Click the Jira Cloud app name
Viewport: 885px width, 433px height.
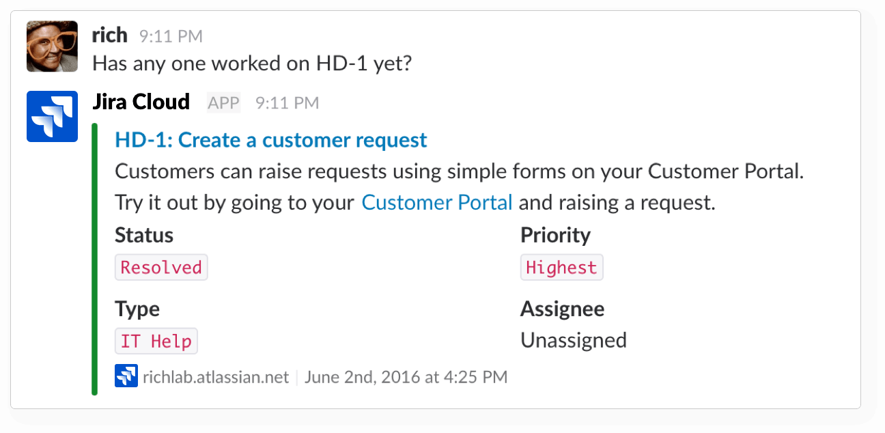[x=141, y=102]
